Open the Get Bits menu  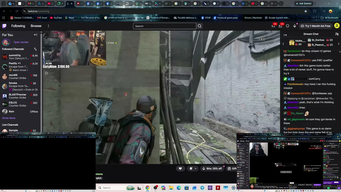295,26
